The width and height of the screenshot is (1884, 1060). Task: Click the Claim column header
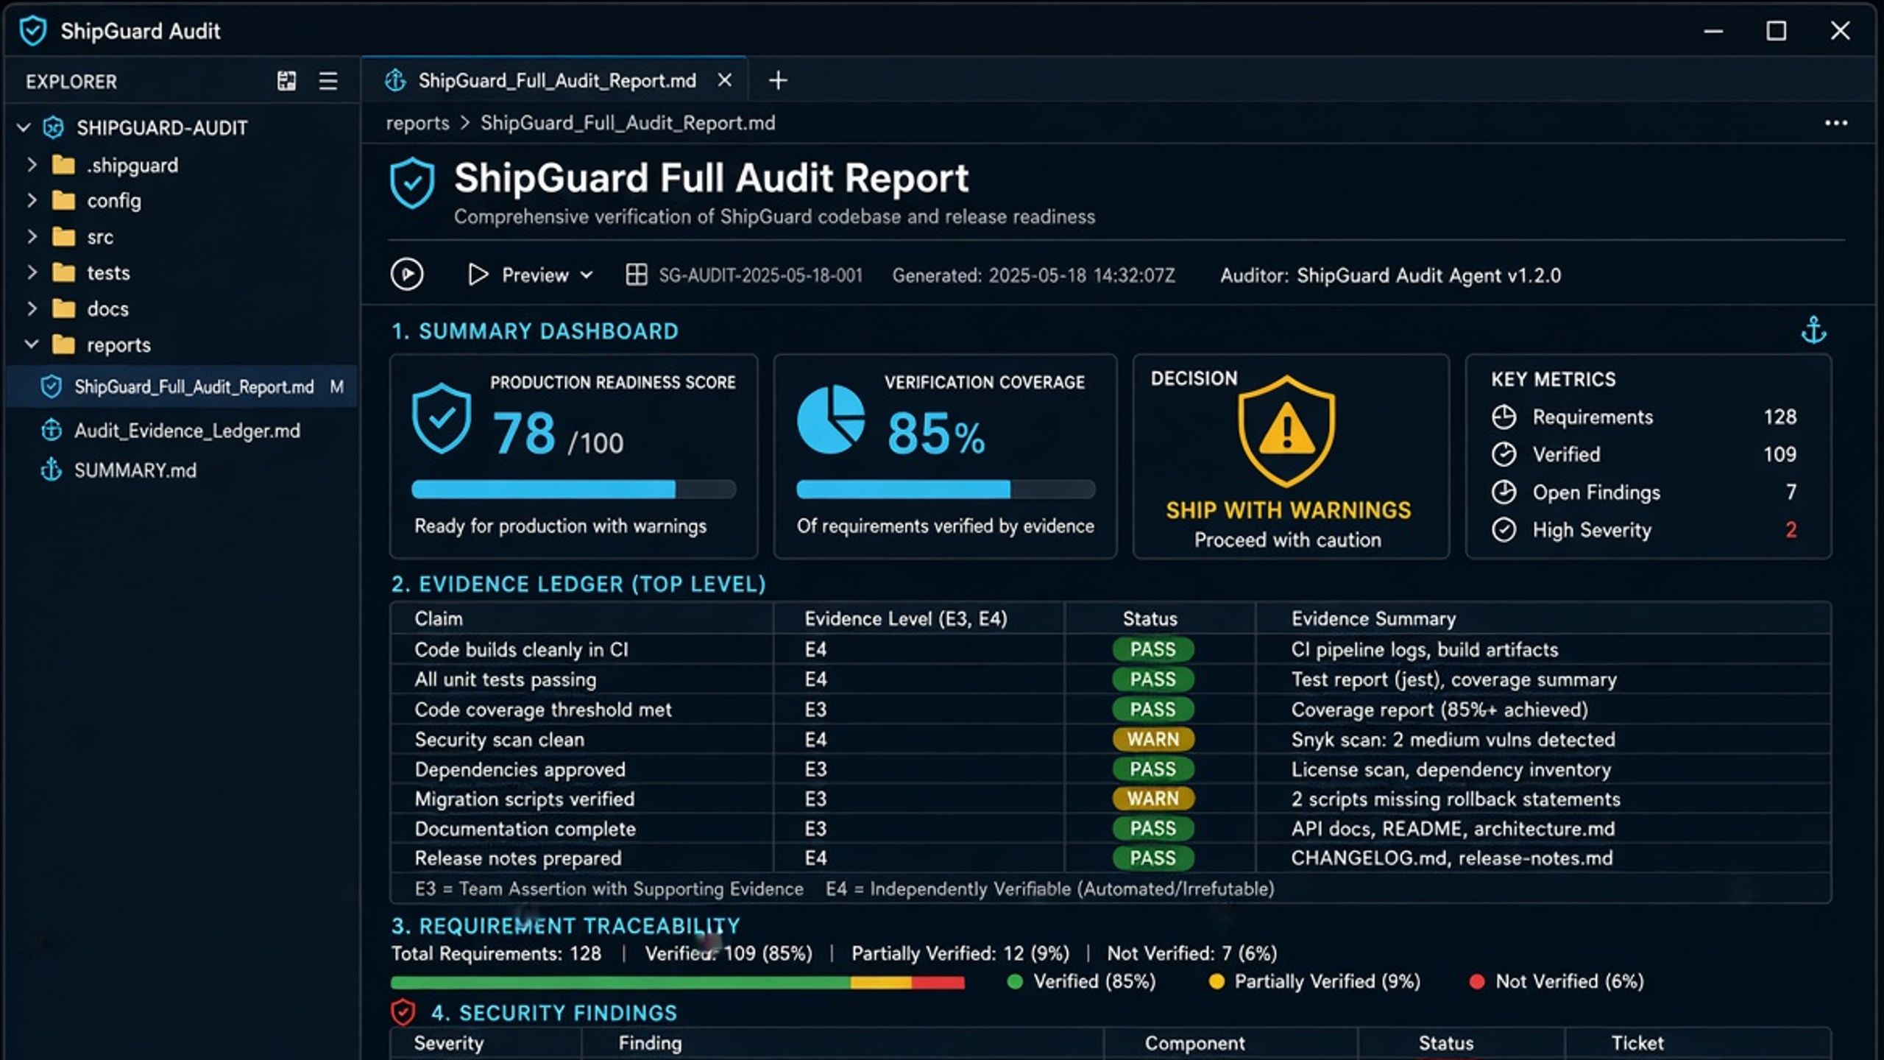click(439, 618)
